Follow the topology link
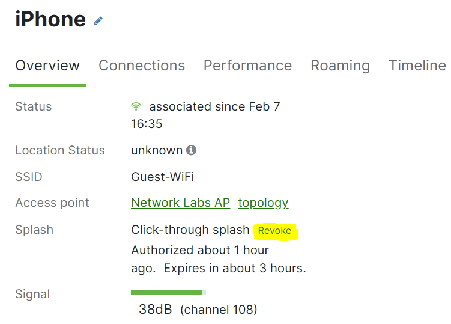451x324 pixels. pos(263,203)
